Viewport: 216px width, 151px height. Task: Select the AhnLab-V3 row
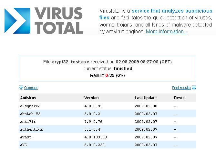pos(31,114)
